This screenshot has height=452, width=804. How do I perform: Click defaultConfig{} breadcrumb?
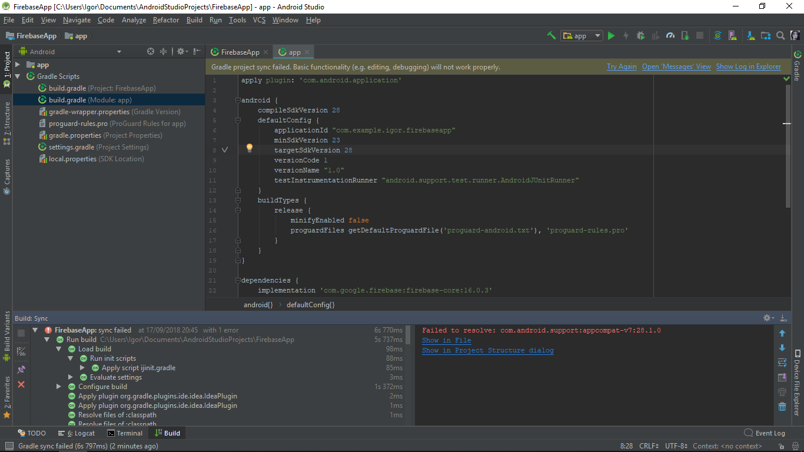tap(311, 305)
